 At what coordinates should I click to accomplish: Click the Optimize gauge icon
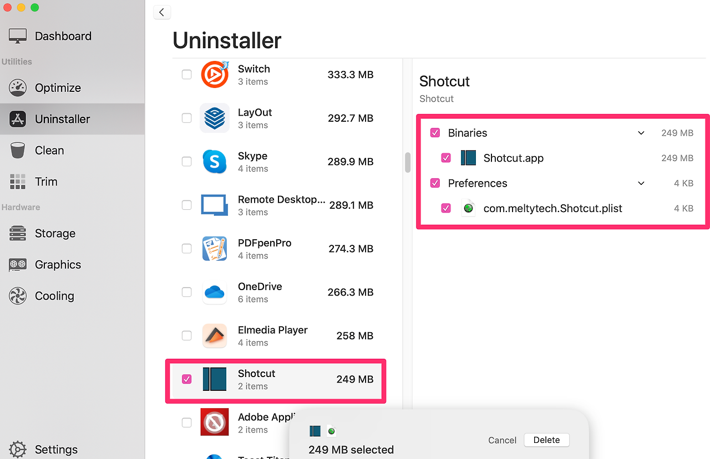(18, 87)
